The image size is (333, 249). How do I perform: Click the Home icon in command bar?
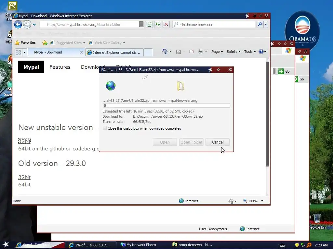[x=165, y=52]
